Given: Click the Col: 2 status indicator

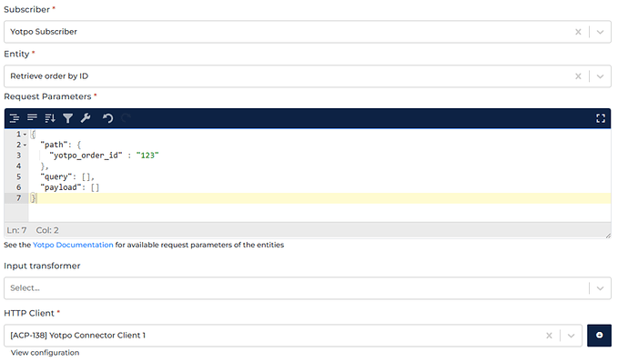Looking at the screenshot, I should 47,230.
